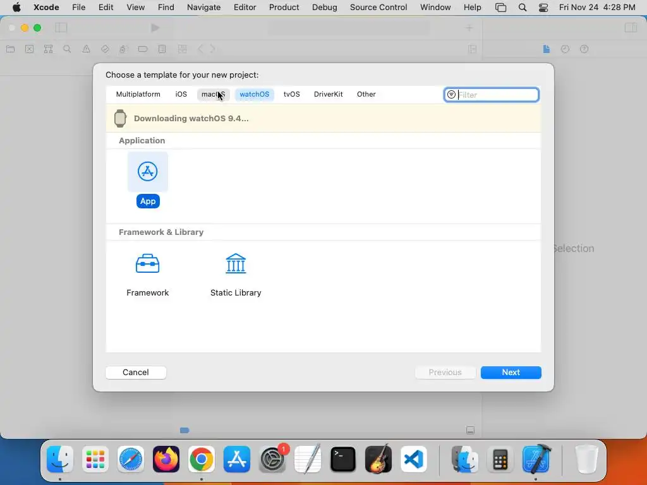Viewport: 647px width, 485px height.
Task: Click the Stage Manager icon in menu bar
Action: (500, 7)
